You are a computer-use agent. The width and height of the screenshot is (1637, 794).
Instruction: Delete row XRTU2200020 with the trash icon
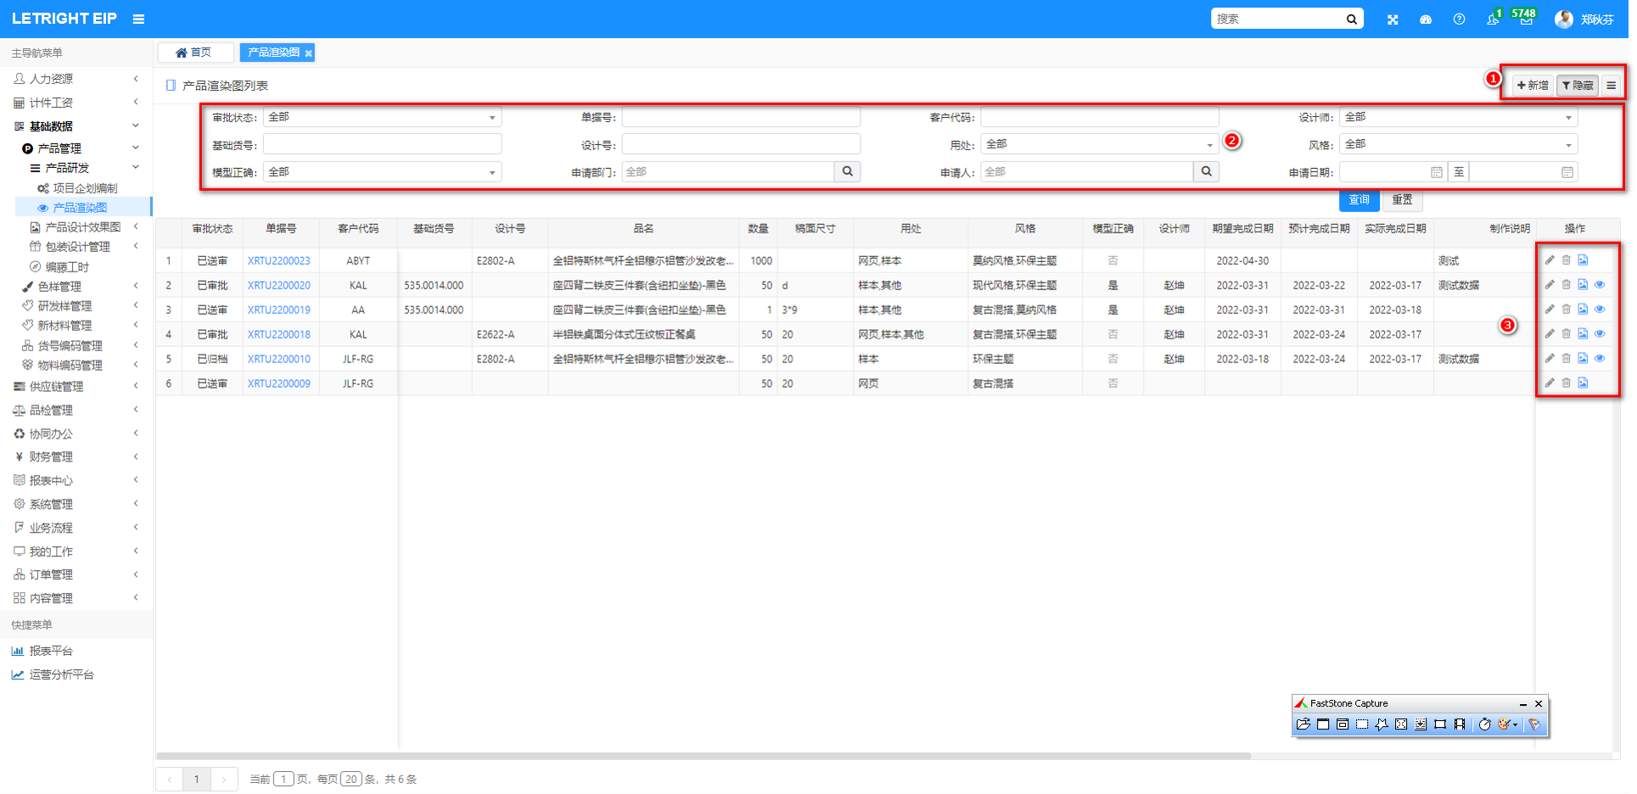(x=1566, y=285)
